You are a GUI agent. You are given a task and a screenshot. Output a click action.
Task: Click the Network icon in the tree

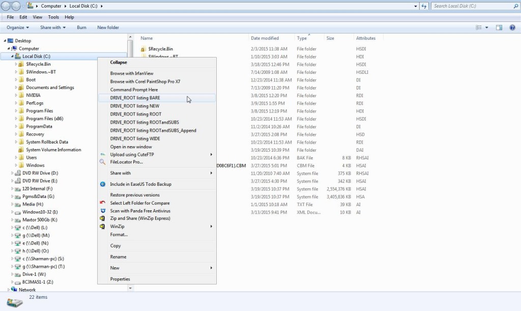(15, 290)
